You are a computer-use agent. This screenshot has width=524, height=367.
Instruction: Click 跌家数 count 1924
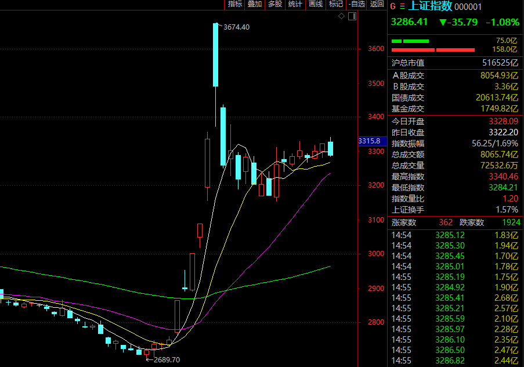pos(511,222)
